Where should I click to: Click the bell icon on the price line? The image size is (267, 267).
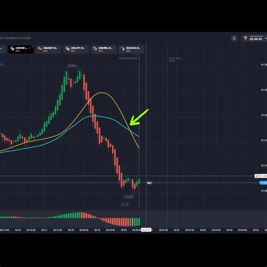(x=257, y=176)
